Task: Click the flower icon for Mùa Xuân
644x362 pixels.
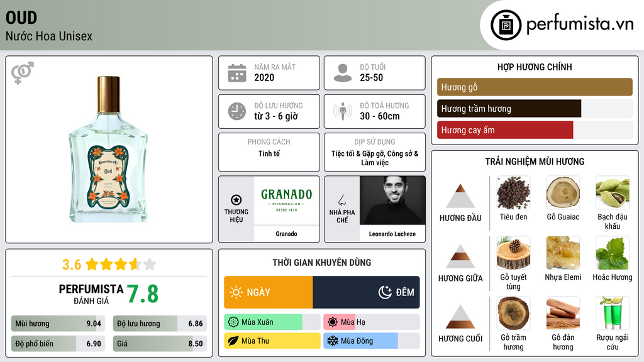Action: click(x=233, y=322)
